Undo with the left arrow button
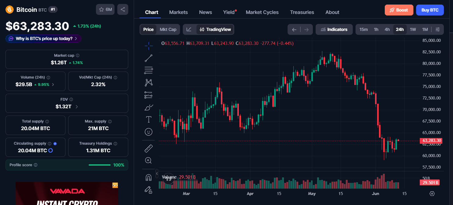 pyautogui.click(x=294, y=29)
